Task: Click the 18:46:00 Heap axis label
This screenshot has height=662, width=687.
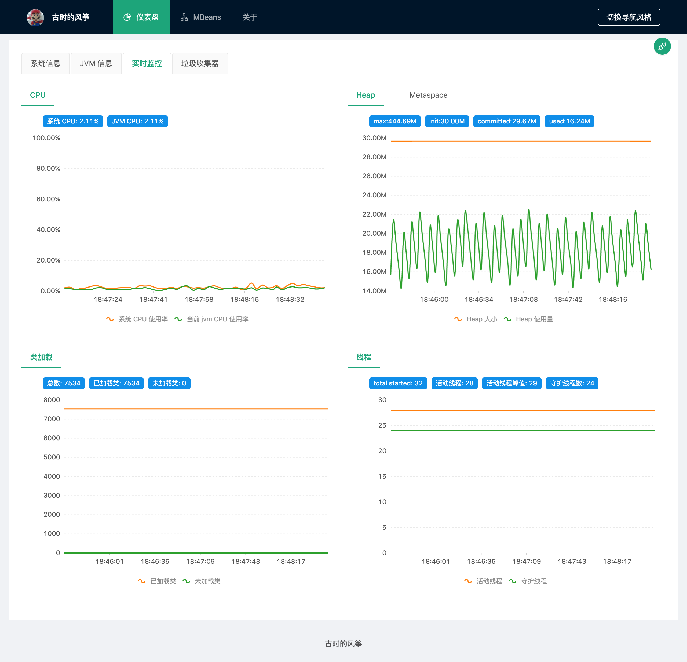Action: pos(434,299)
